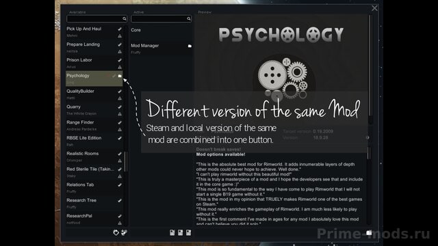Click the small icon beside the Version number
This screenshot has width=438, height=246.
coord(368,137)
